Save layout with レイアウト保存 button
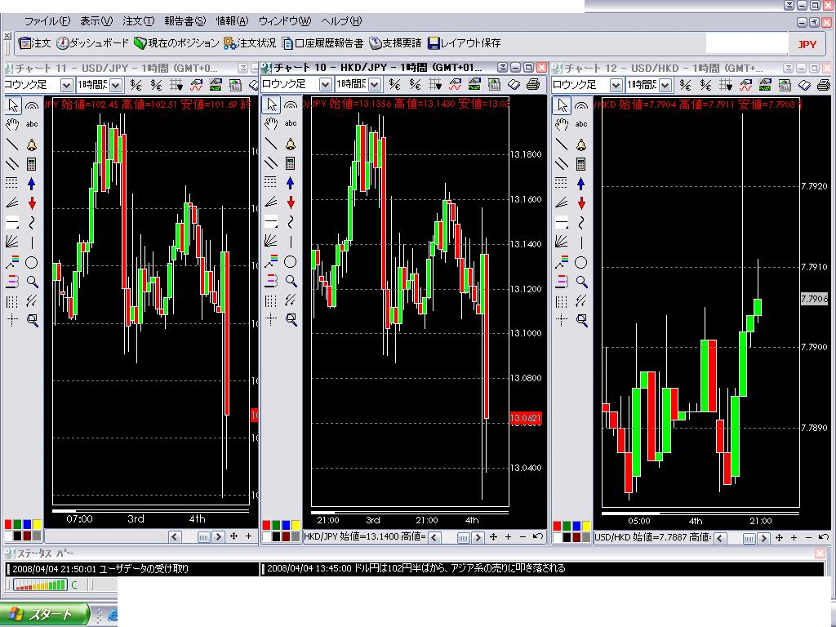 tap(465, 43)
